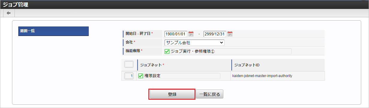Viewport: 369px width, 108px height.
Task: Click the 登録 button
Action: coord(172,94)
